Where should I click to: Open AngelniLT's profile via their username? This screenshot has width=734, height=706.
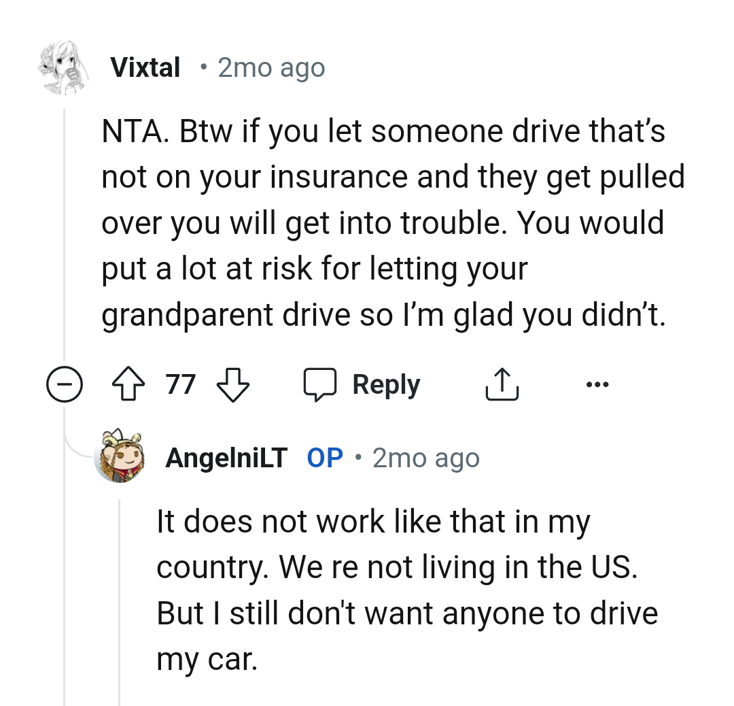tap(226, 456)
